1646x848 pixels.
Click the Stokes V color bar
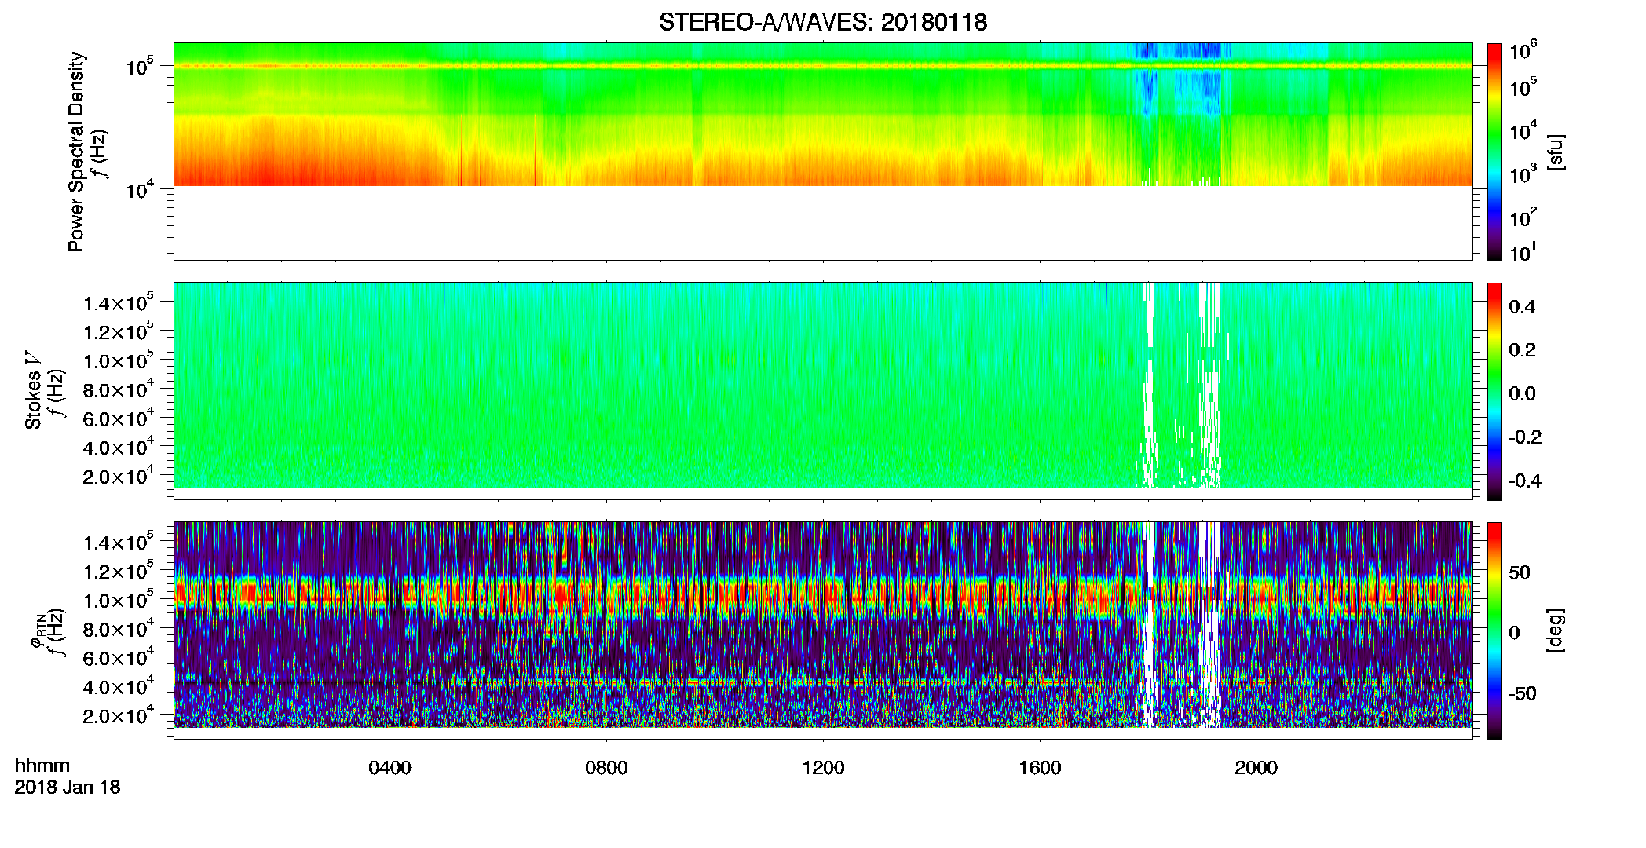pyautogui.click(x=1494, y=391)
